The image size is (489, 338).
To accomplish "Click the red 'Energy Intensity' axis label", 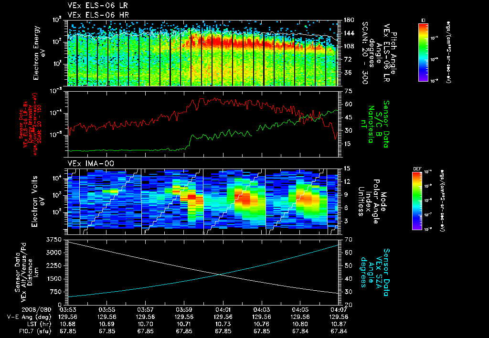I will click(x=30, y=124).
